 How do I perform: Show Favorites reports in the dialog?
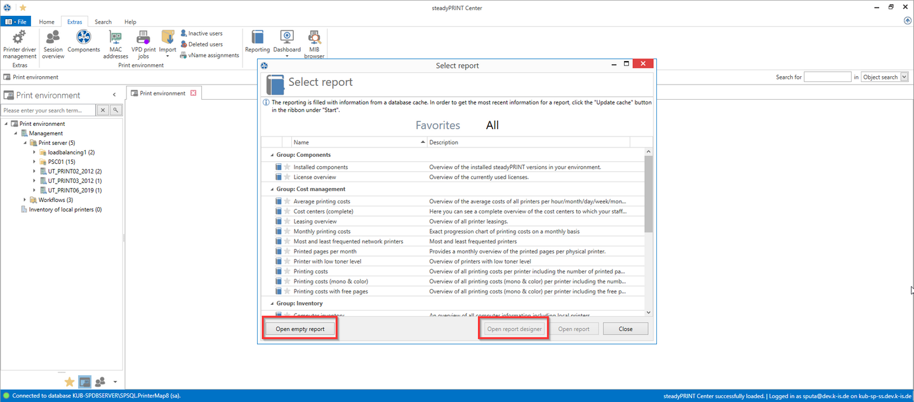[438, 125]
